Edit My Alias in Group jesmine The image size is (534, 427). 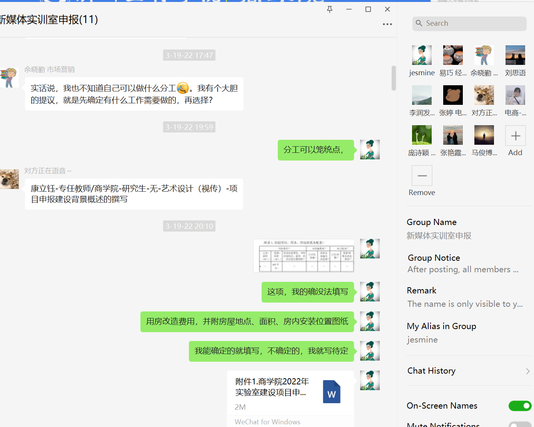pos(422,340)
